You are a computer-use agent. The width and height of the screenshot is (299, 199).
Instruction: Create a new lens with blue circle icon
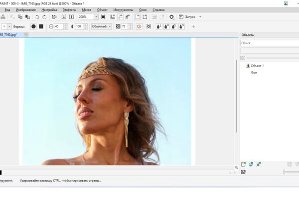click(x=251, y=164)
